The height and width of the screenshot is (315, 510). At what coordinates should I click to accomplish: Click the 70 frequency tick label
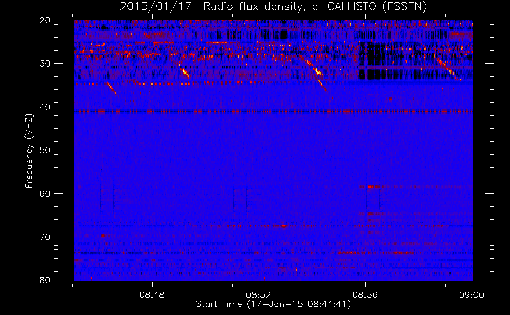click(45, 237)
